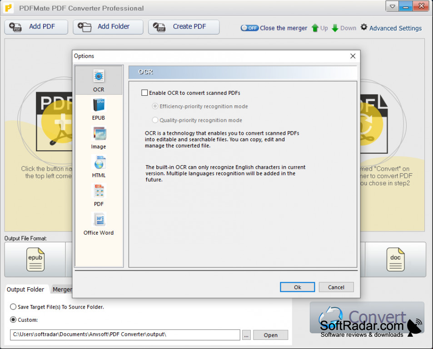Click the Convert button
This screenshot has width=433, height=349.
(x=367, y=318)
